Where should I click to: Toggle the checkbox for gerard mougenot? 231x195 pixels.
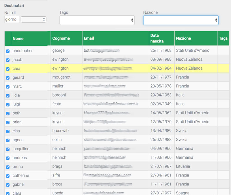tap(8, 78)
